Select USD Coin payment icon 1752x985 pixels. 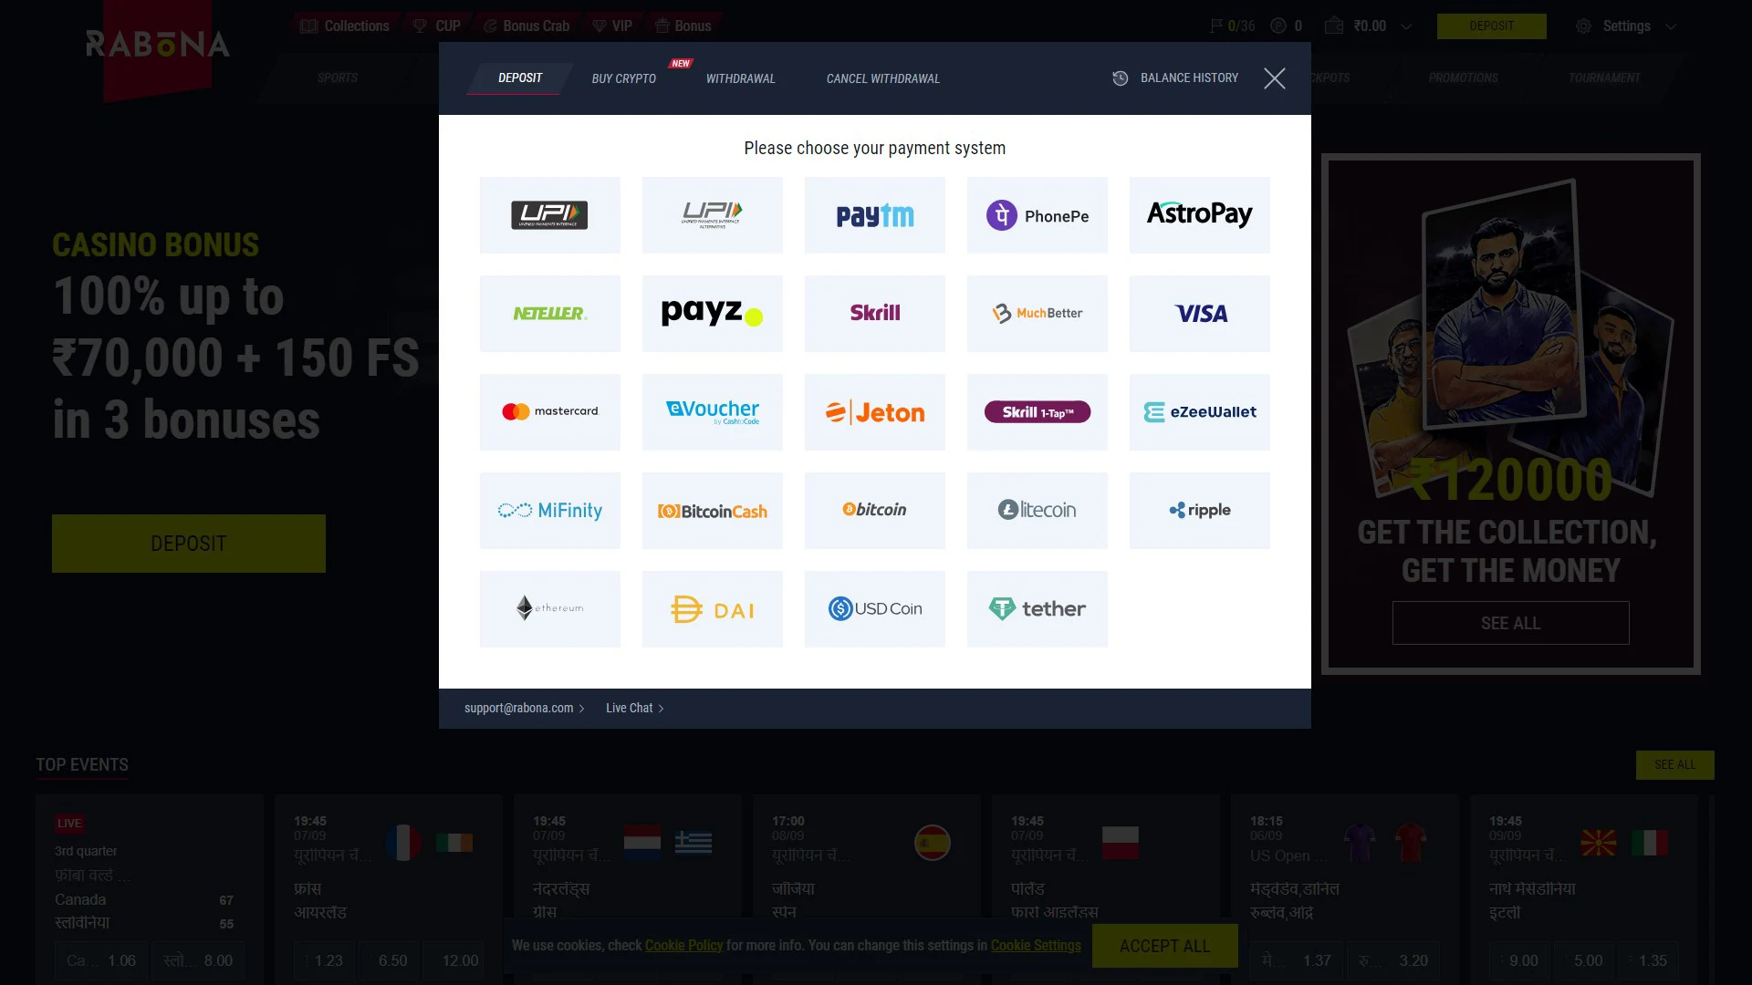coord(875,608)
